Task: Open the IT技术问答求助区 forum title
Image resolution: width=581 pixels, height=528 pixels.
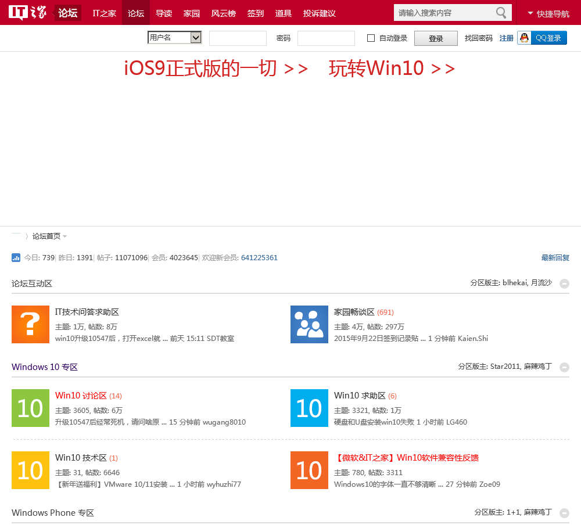Action: click(87, 312)
